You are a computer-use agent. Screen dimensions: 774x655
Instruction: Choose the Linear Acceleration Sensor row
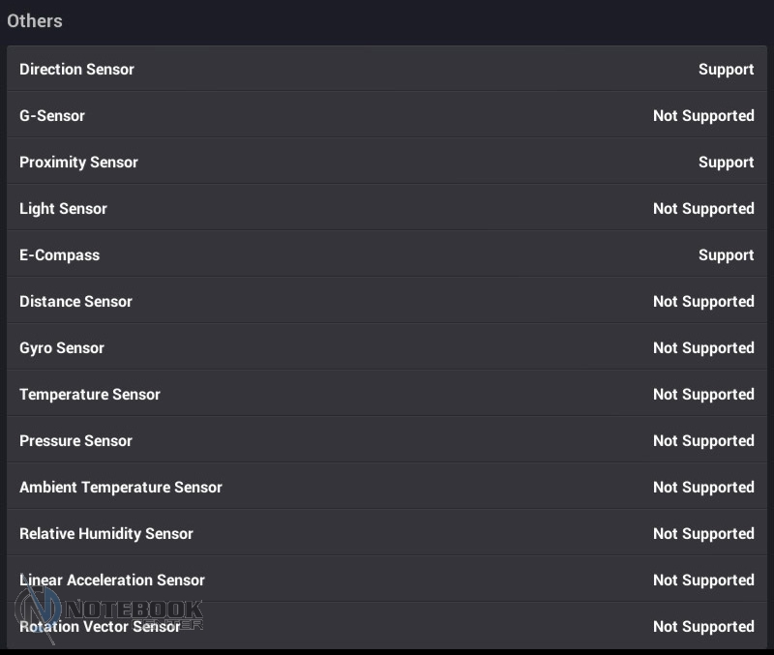(387, 579)
